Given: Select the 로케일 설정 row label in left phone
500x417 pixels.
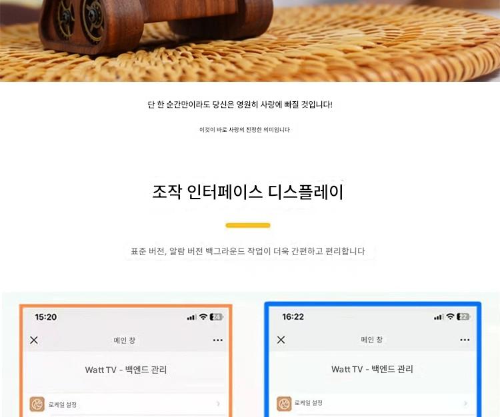Looking at the screenshot, I should (x=63, y=404).
